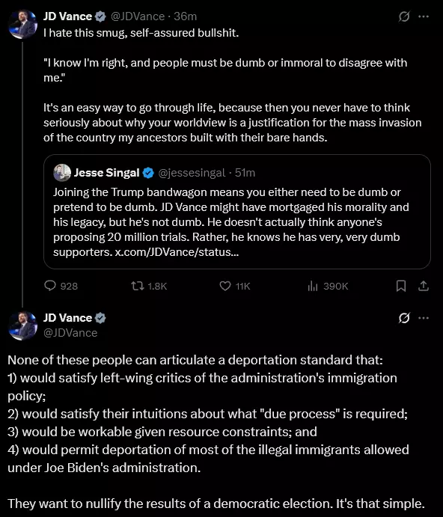The image size is (443, 517).
Task: Click the Jesse Singal display name
Action: click(x=106, y=172)
